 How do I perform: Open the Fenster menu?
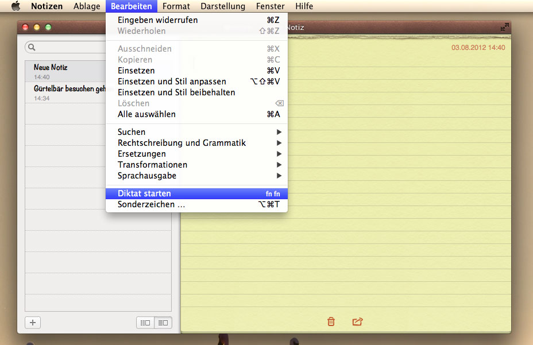[271, 6]
